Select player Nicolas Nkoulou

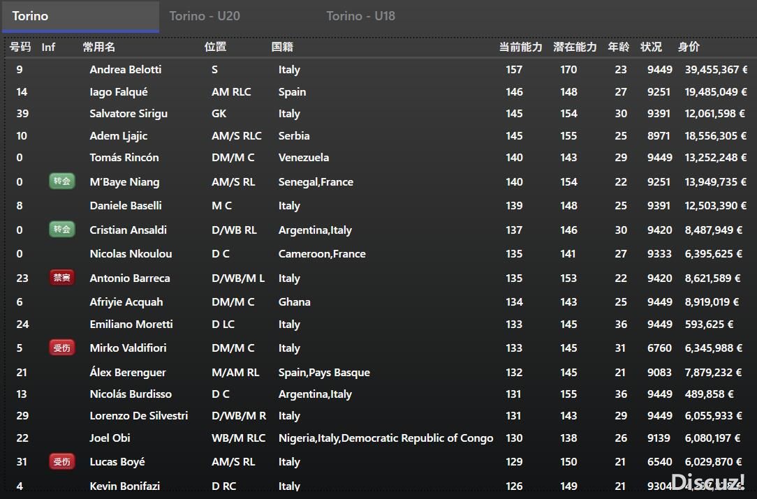(x=131, y=254)
